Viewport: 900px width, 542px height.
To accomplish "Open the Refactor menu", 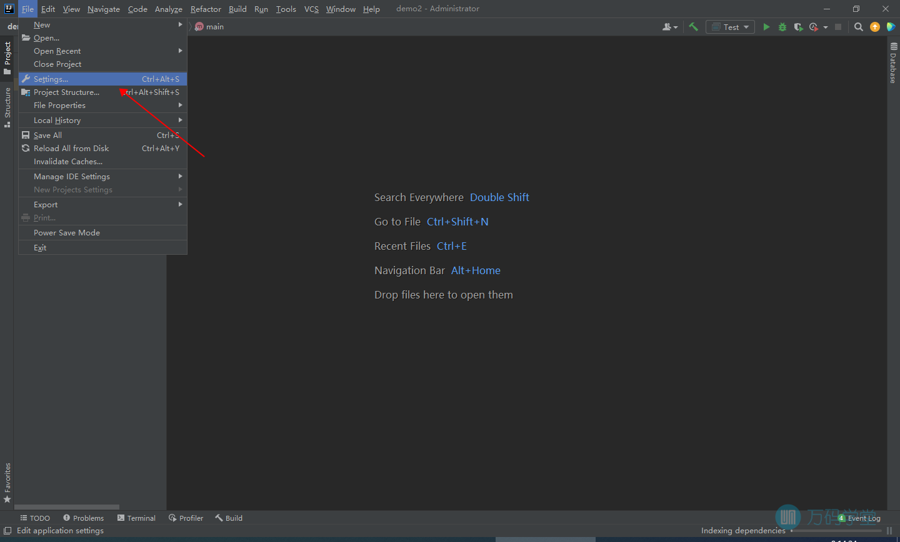I will (x=206, y=9).
